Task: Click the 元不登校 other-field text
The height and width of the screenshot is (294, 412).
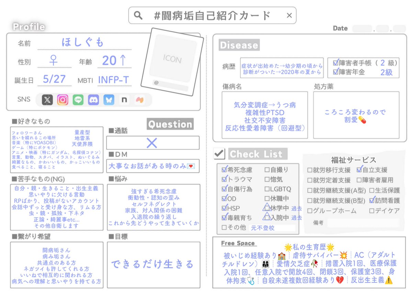Action: point(262,227)
